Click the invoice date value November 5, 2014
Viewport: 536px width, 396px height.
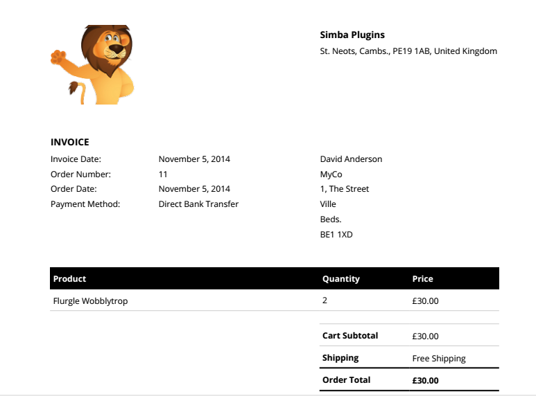tap(194, 159)
